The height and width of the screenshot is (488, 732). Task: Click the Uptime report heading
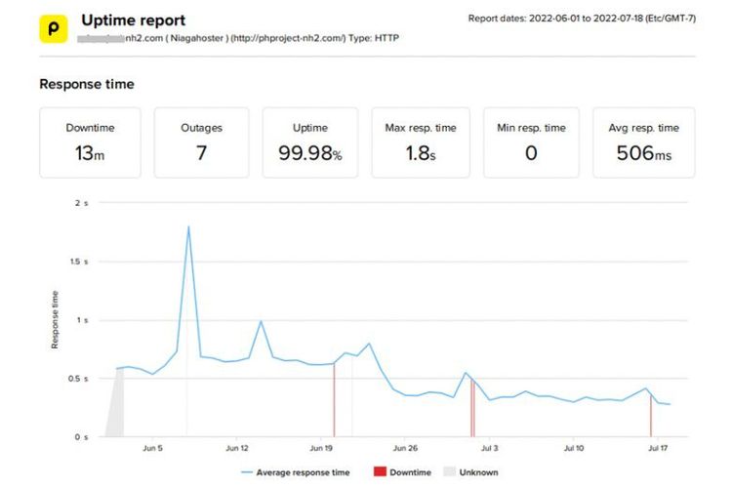point(133,20)
